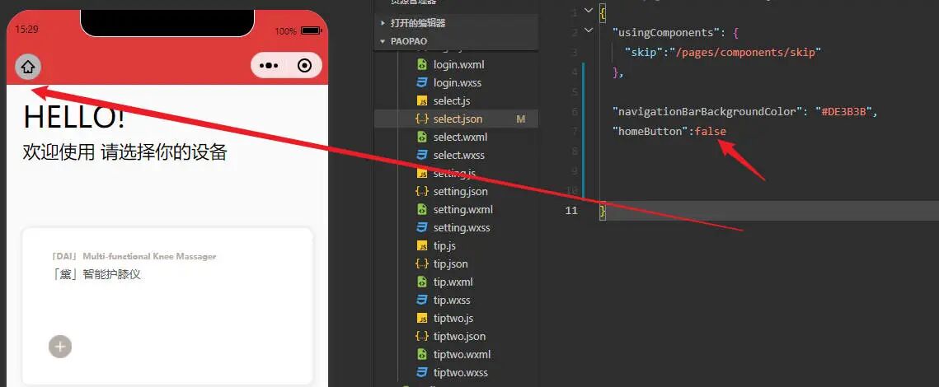Tap the home icon in the simulator
Viewport: 939px width, 387px height.
point(27,67)
